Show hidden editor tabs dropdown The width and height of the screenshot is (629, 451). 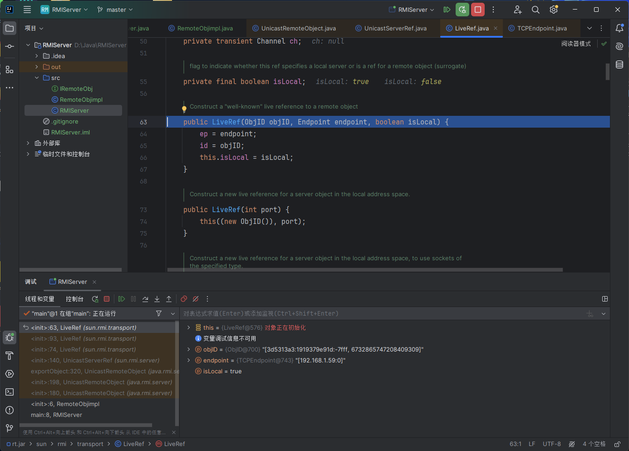click(x=590, y=28)
